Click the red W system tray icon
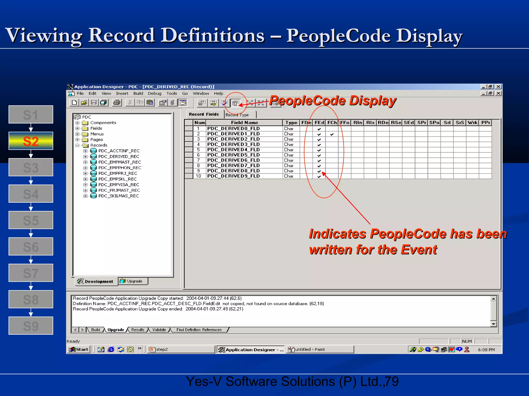The width and height of the screenshot is (529, 396). point(451,349)
